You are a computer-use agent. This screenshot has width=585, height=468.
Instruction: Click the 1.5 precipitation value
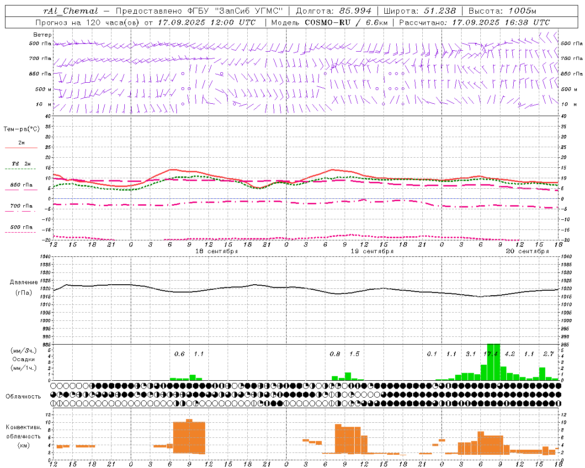click(354, 354)
